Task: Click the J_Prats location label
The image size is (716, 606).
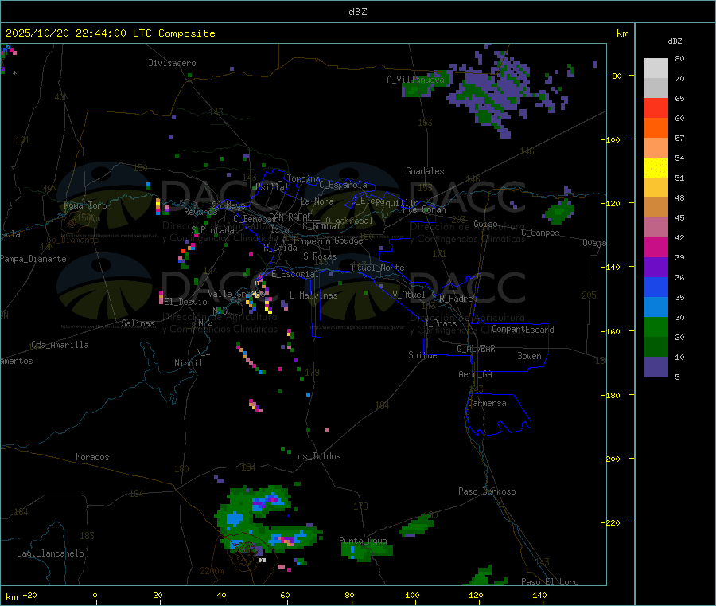Action: pyautogui.click(x=440, y=323)
